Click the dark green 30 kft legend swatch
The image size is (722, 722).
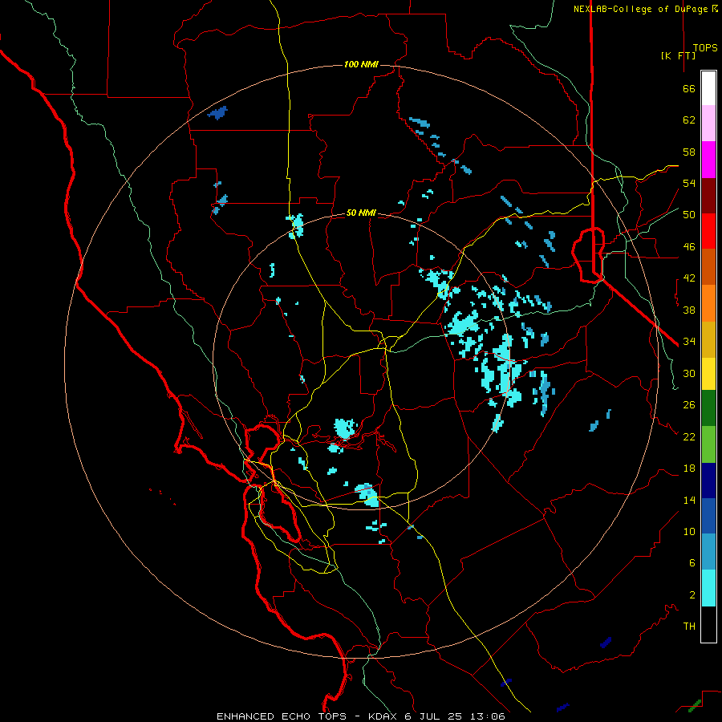click(x=708, y=408)
